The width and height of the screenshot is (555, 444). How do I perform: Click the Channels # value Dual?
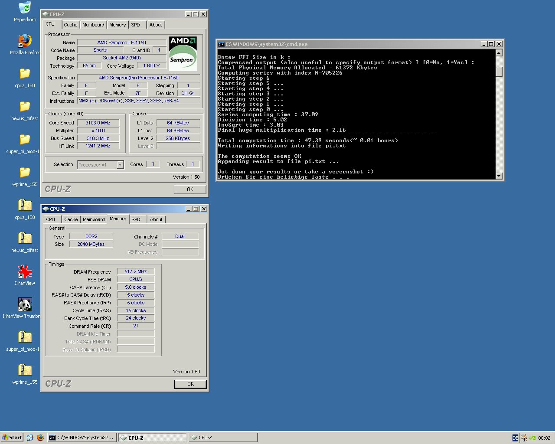[x=180, y=237]
